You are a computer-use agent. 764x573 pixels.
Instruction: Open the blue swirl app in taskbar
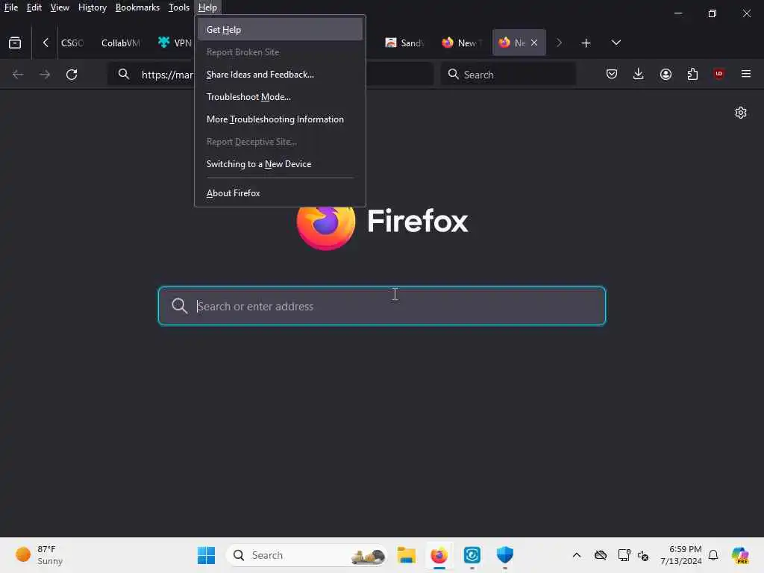click(x=472, y=555)
